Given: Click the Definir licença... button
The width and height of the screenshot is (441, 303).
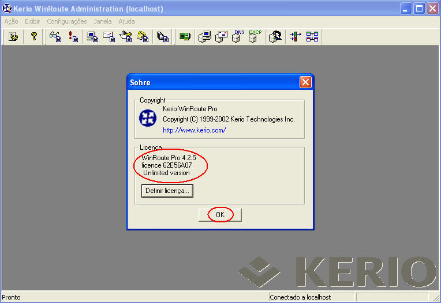Looking at the screenshot, I should 167,191.
